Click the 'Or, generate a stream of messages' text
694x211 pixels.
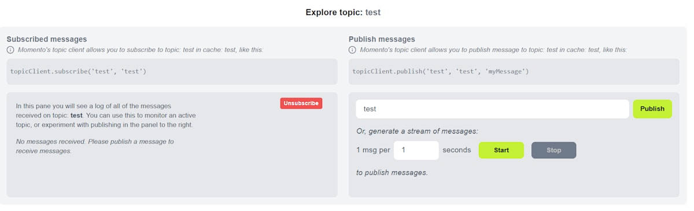click(x=417, y=131)
